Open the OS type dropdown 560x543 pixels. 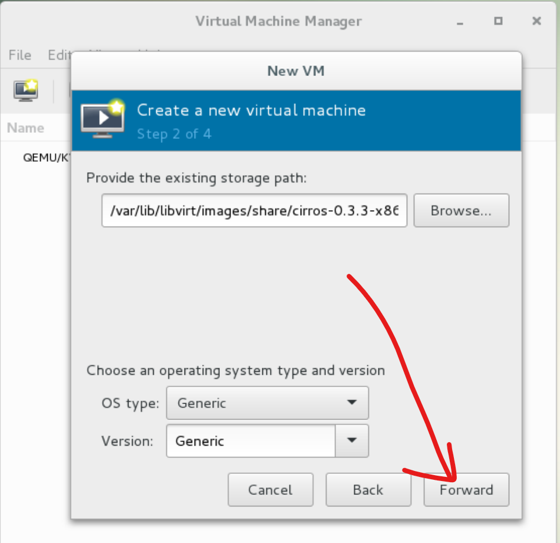pyautogui.click(x=267, y=403)
